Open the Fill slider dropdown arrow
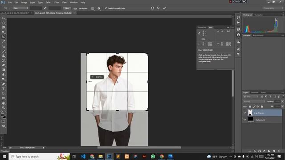 282,107
